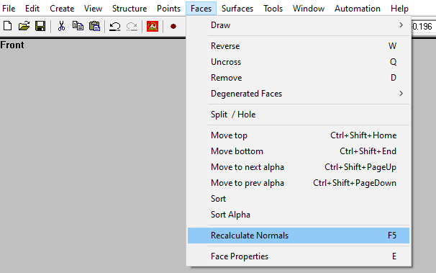
Task: Open the Window menu
Action: pos(309,9)
